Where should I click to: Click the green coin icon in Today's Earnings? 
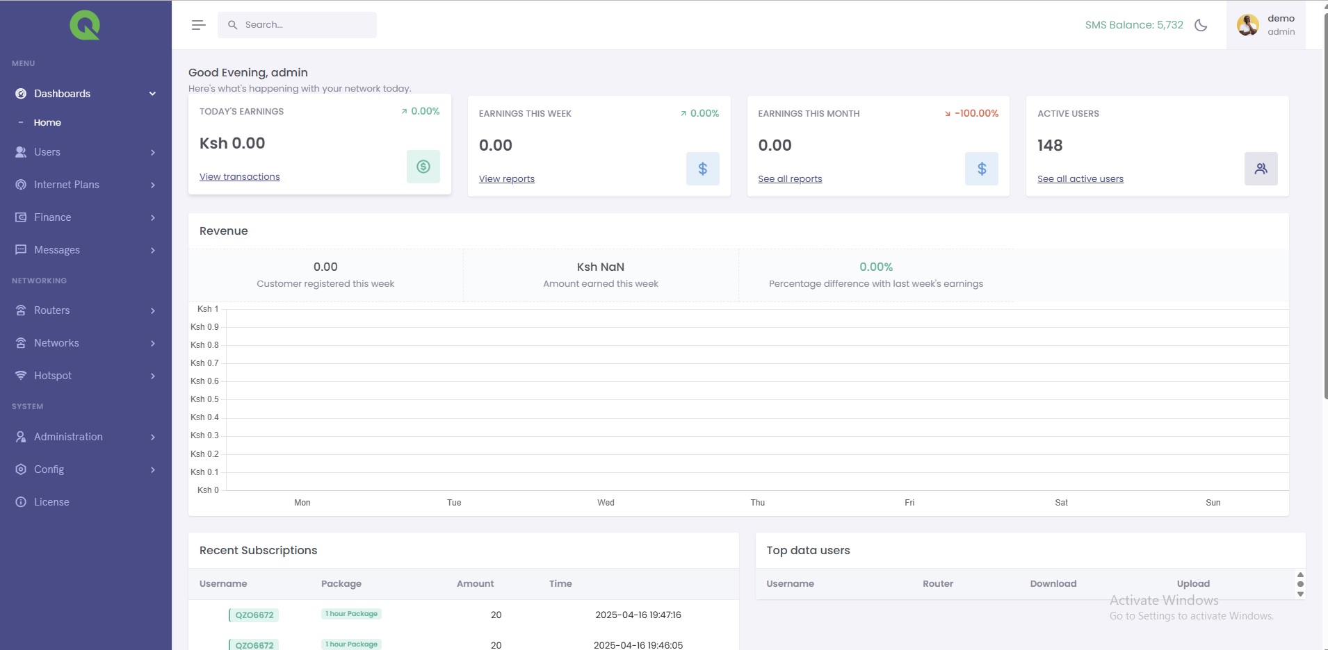(423, 167)
